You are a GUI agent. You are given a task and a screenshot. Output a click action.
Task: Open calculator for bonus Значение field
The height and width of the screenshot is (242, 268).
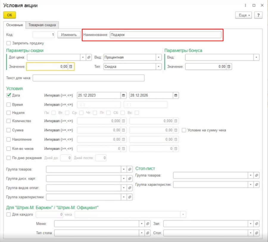point(229,66)
